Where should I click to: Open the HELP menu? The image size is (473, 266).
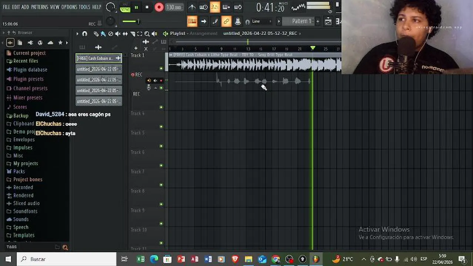pos(97,7)
